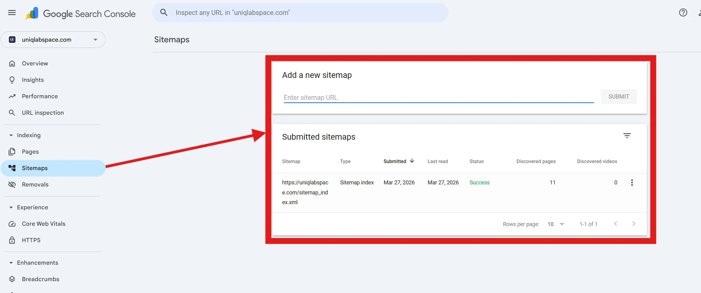Open Performance in the sidebar

40,96
